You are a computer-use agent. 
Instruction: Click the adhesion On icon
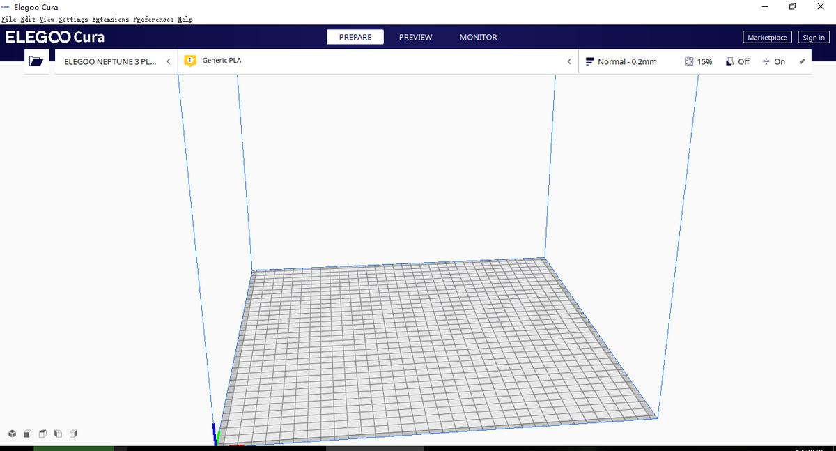766,61
